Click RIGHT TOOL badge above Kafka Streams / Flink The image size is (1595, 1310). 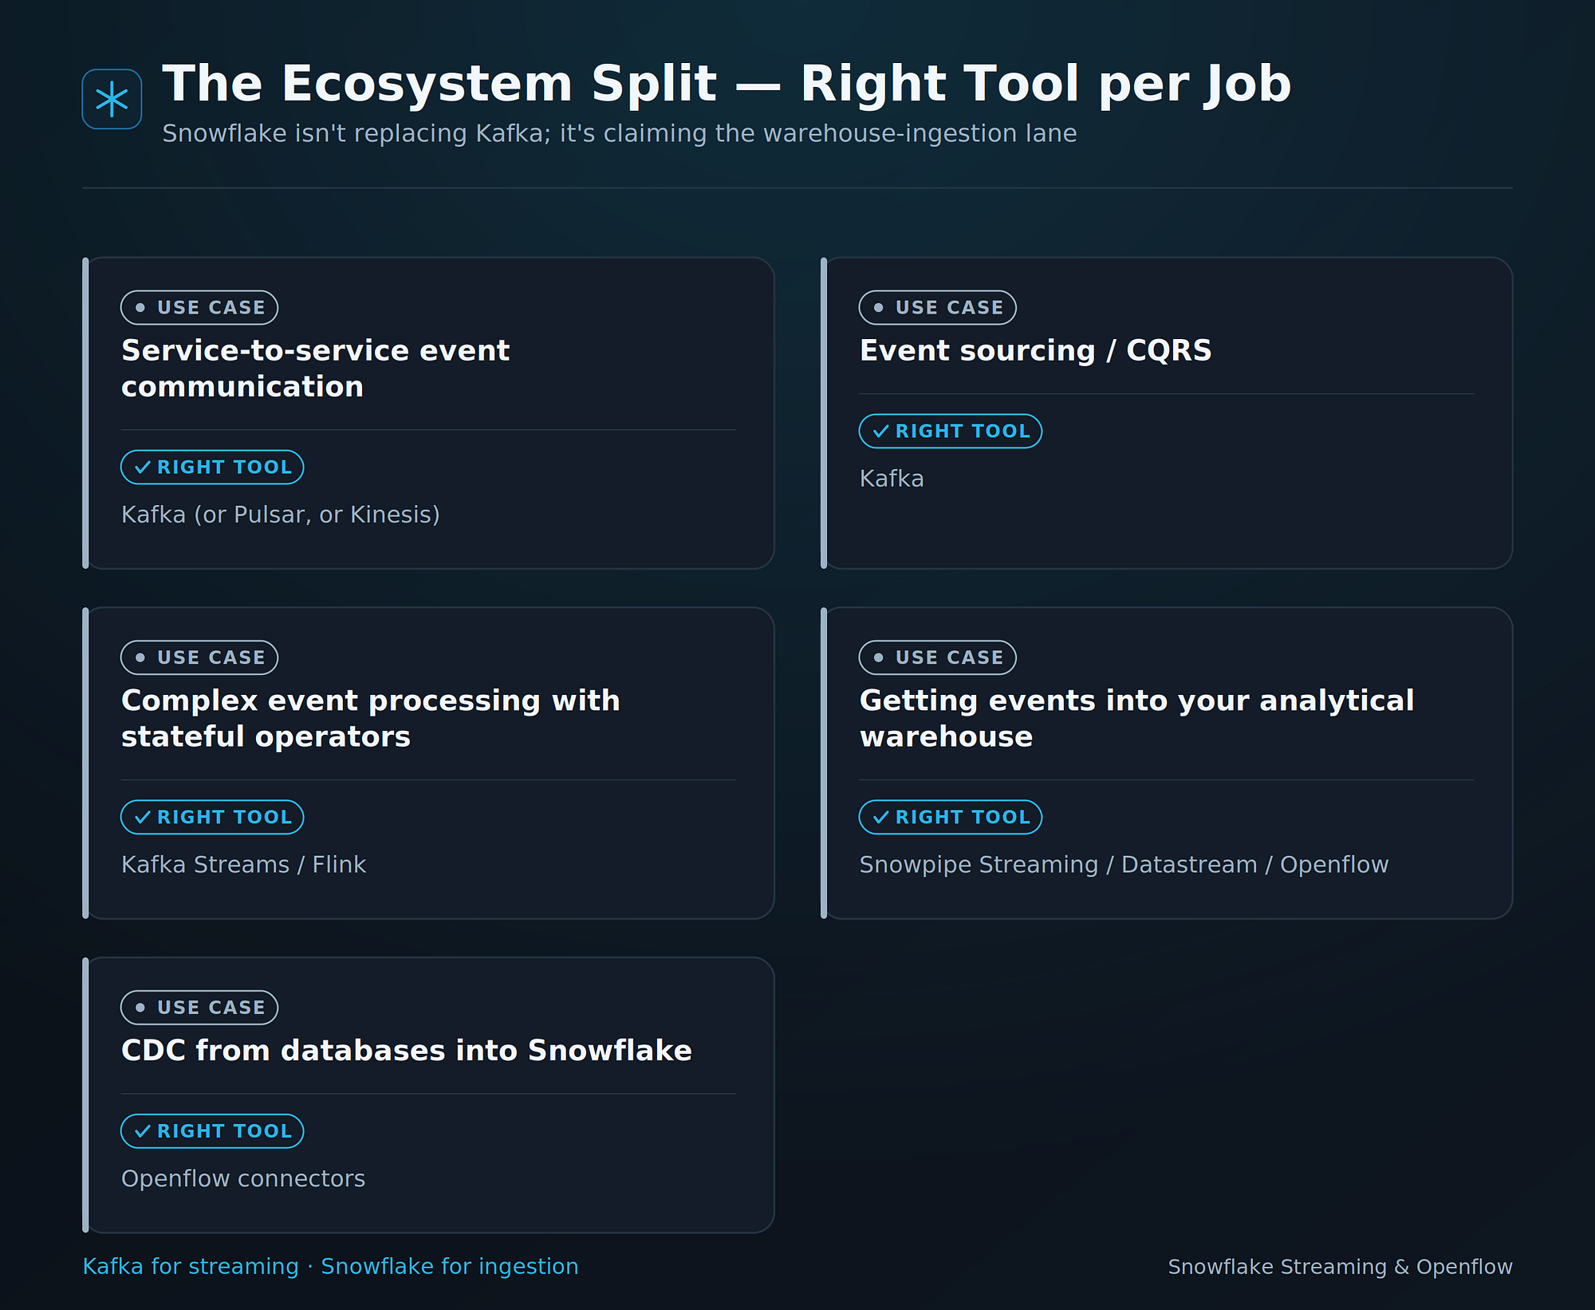pos(212,817)
